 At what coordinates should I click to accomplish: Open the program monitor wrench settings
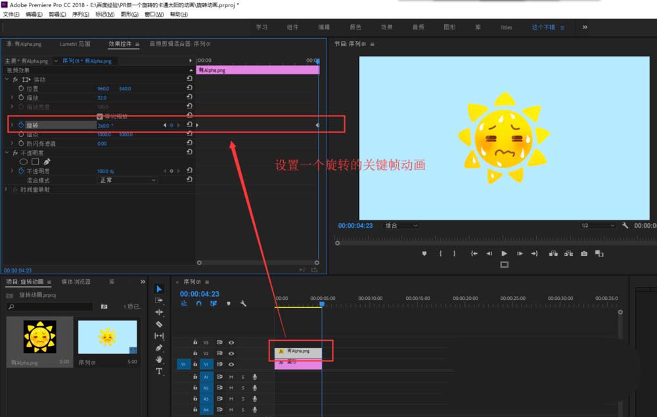pos(625,226)
